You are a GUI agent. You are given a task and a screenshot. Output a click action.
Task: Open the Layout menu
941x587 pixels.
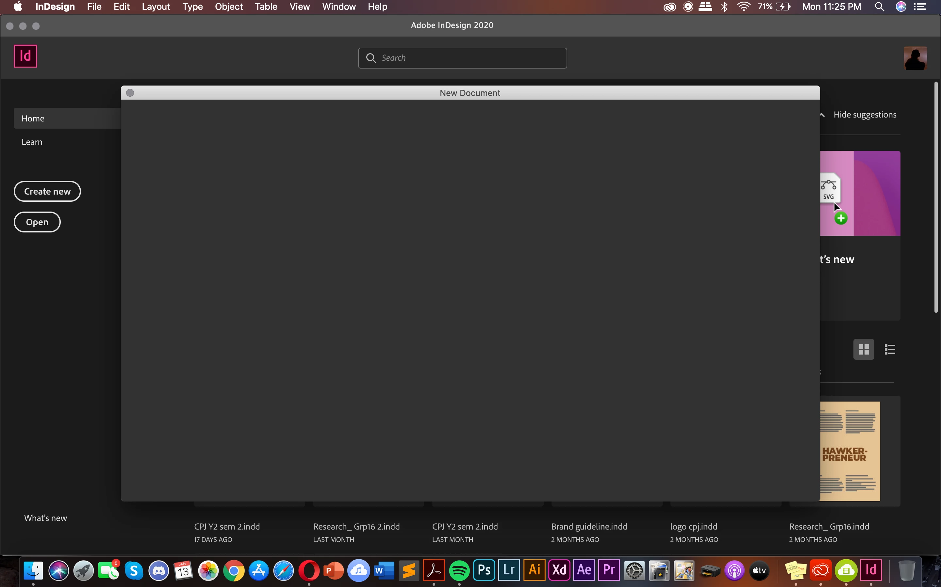pos(156,7)
